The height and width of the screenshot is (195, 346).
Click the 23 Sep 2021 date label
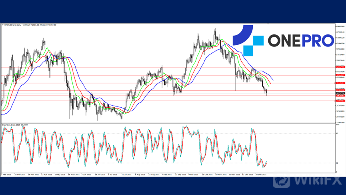click(x=180, y=175)
